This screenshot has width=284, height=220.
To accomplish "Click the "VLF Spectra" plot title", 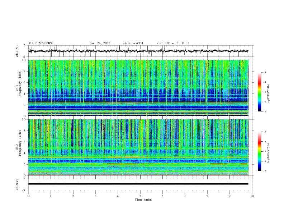I will click(x=41, y=43).
